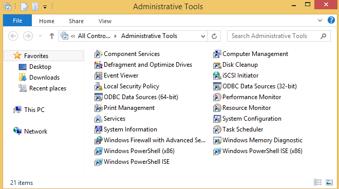The height and width of the screenshot is (189, 339).
Task: Click the Defragment and Optimize Drives icon
Action: (98, 65)
